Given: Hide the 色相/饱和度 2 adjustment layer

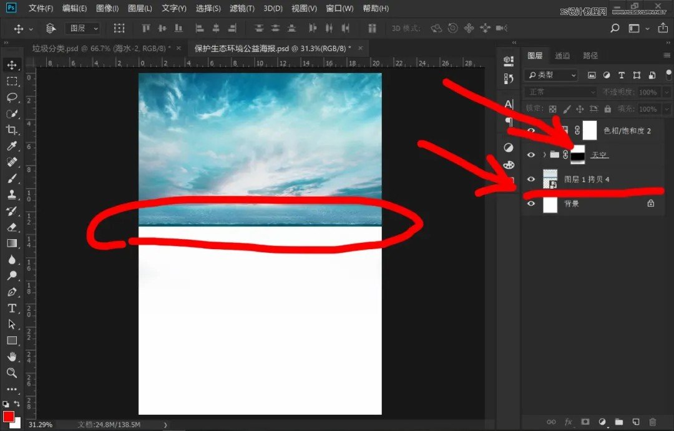Looking at the screenshot, I should [x=531, y=130].
